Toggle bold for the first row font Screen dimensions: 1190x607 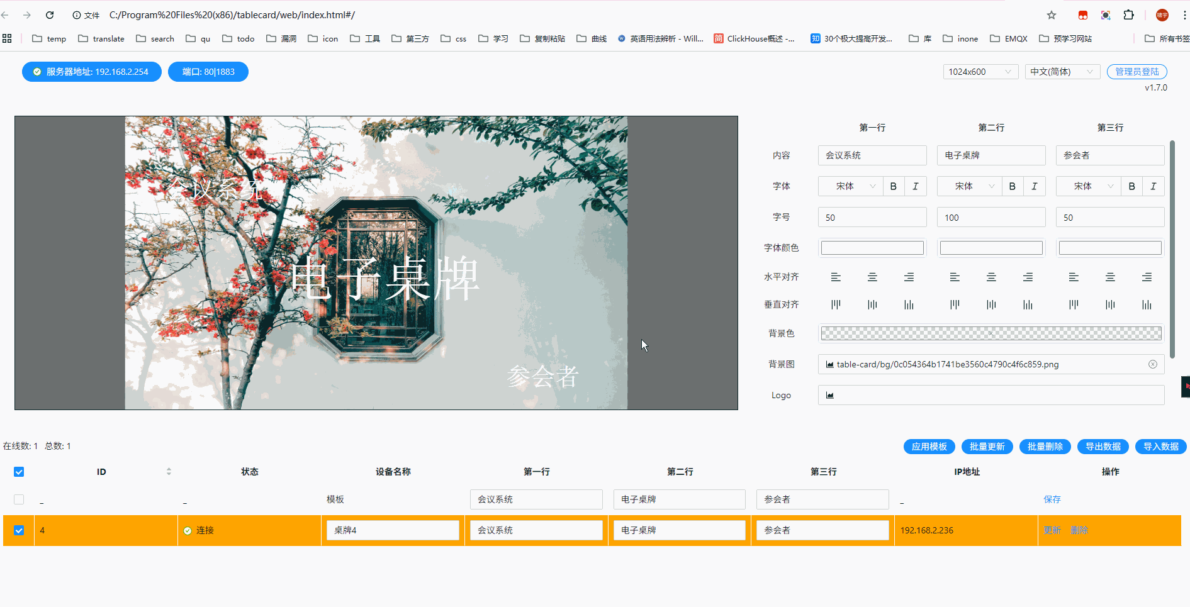tap(893, 186)
